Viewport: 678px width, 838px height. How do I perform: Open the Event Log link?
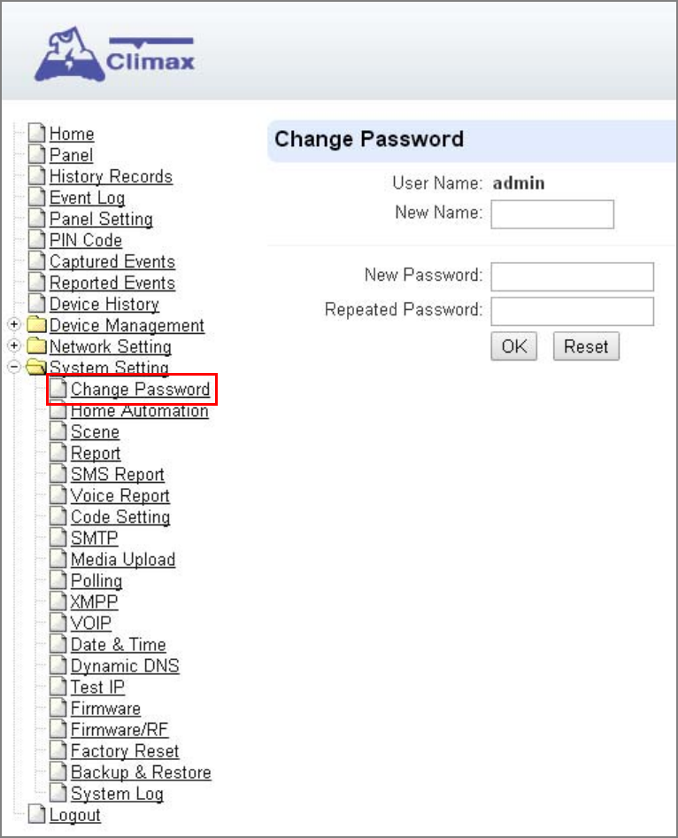point(87,198)
